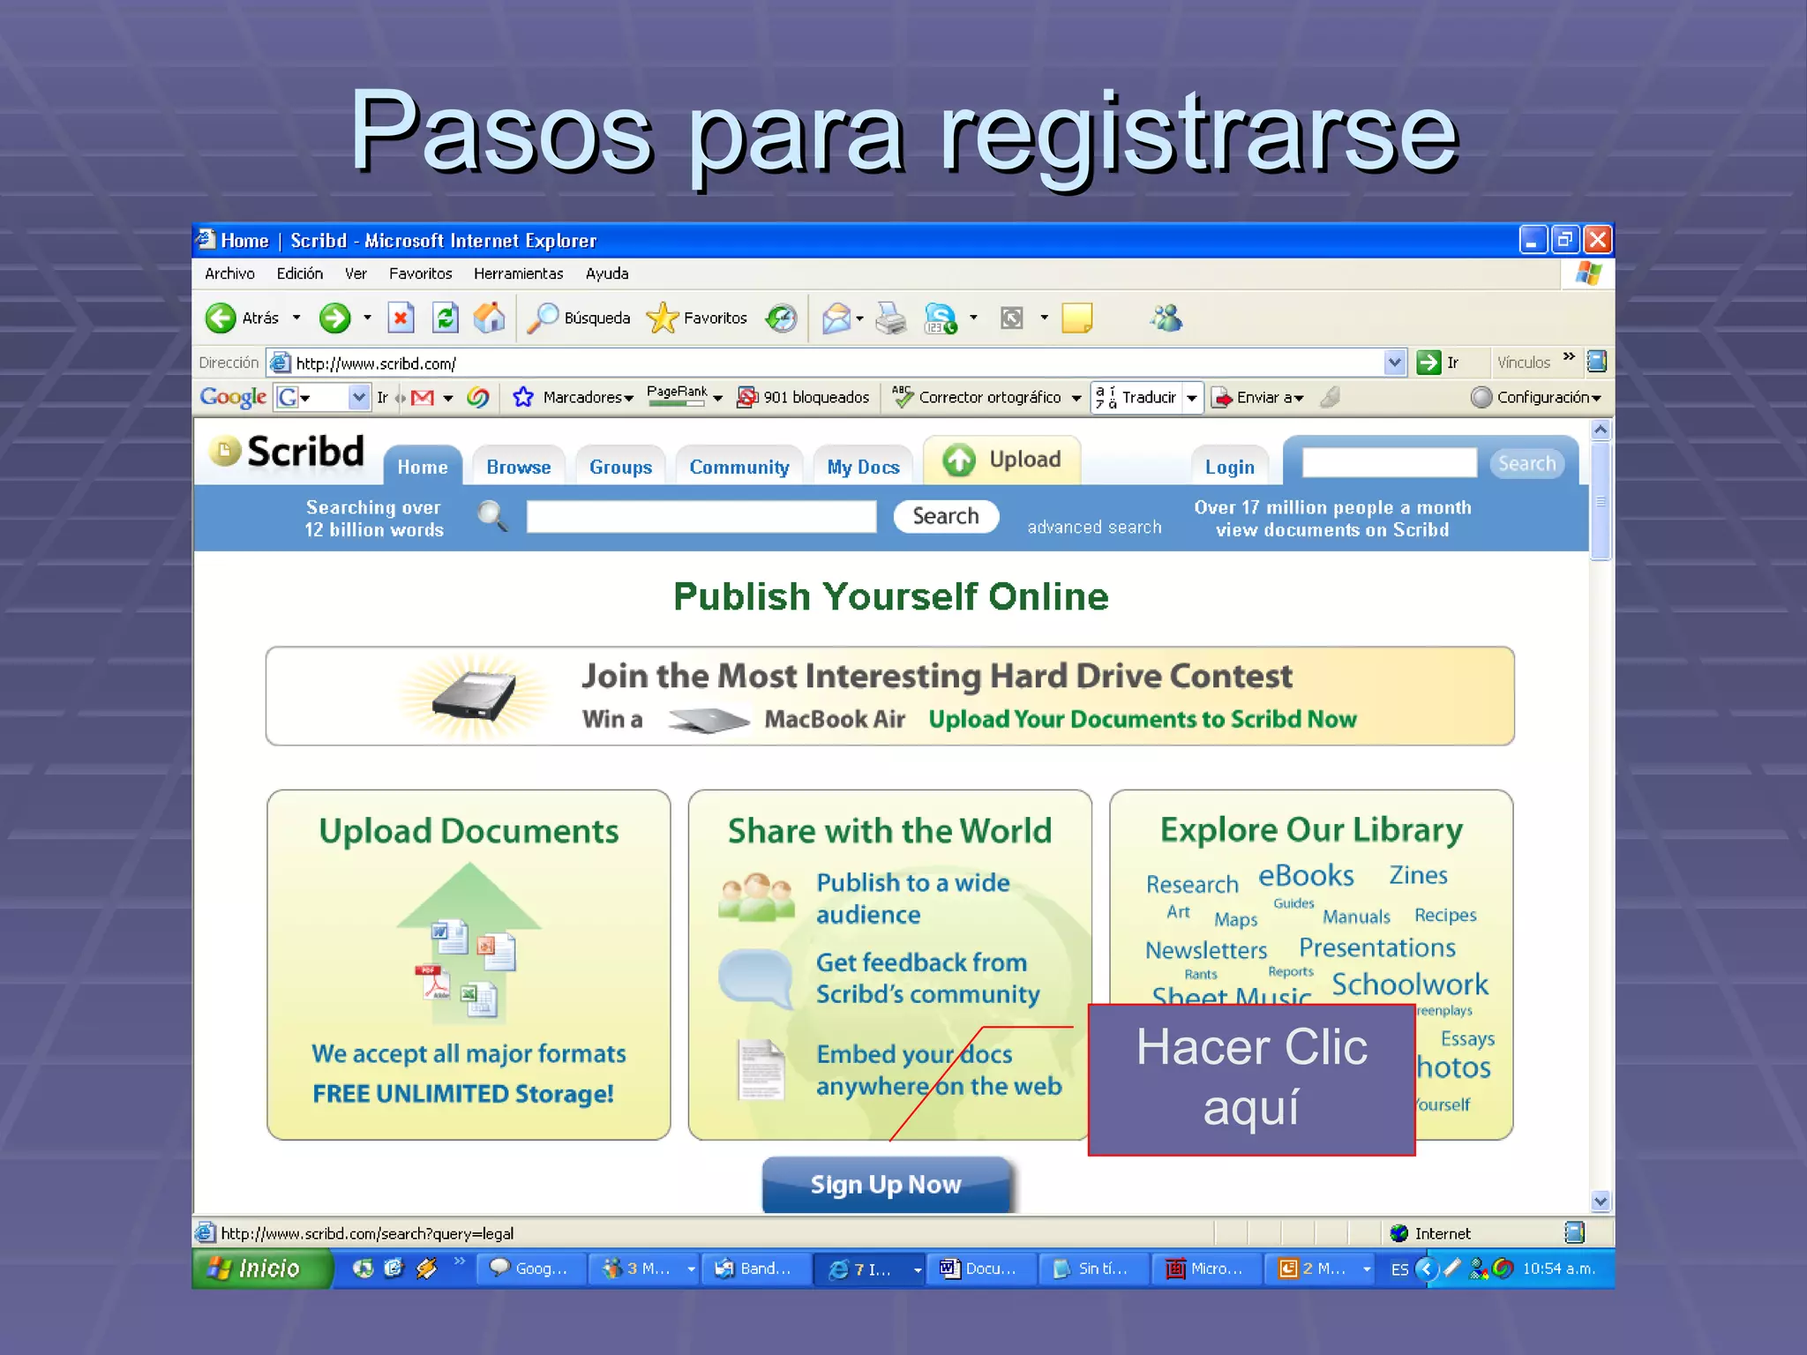Click the PageRank indicator

click(x=677, y=396)
